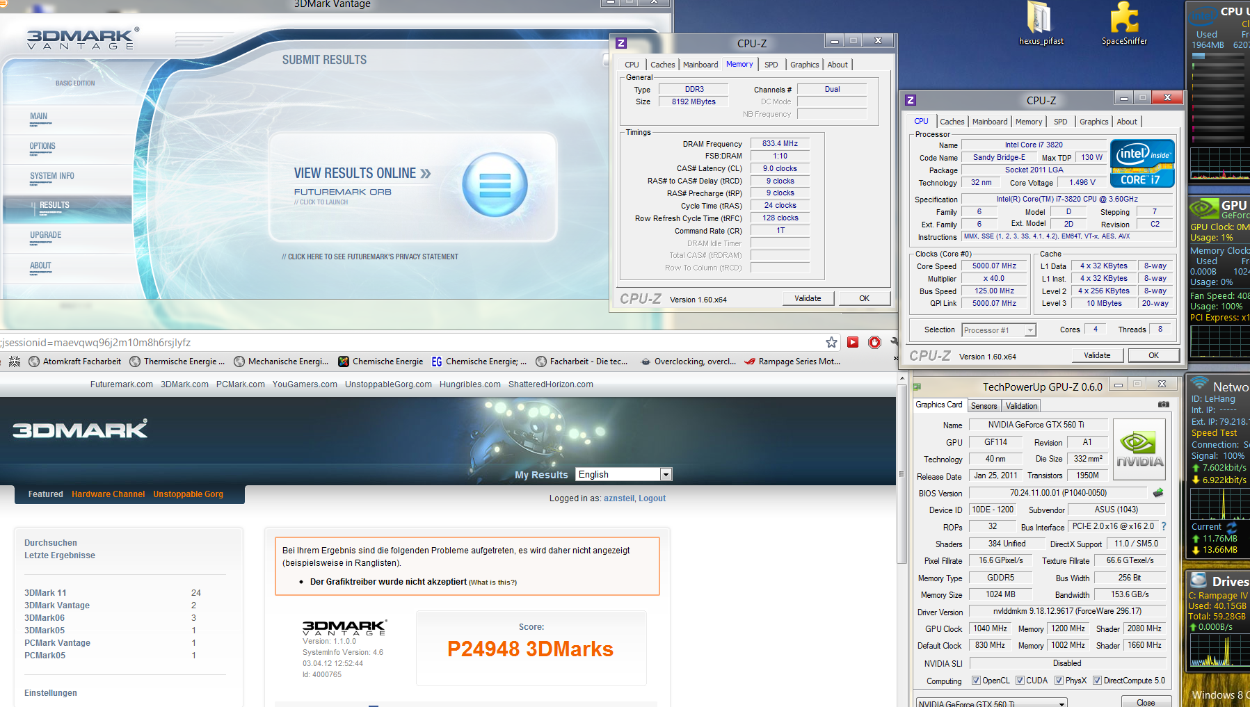This screenshot has height=707, width=1250.
Task: Open the Overclocking bookmark
Action: click(x=688, y=361)
